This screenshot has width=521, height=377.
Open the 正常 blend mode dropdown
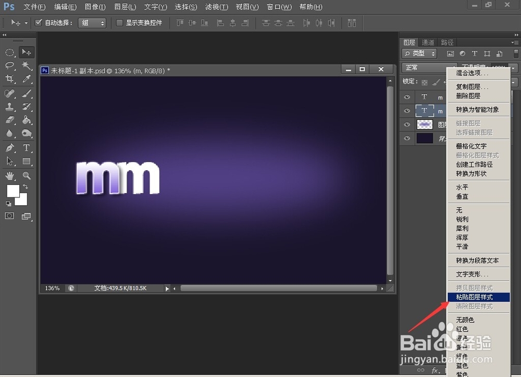click(x=424, y=68)
